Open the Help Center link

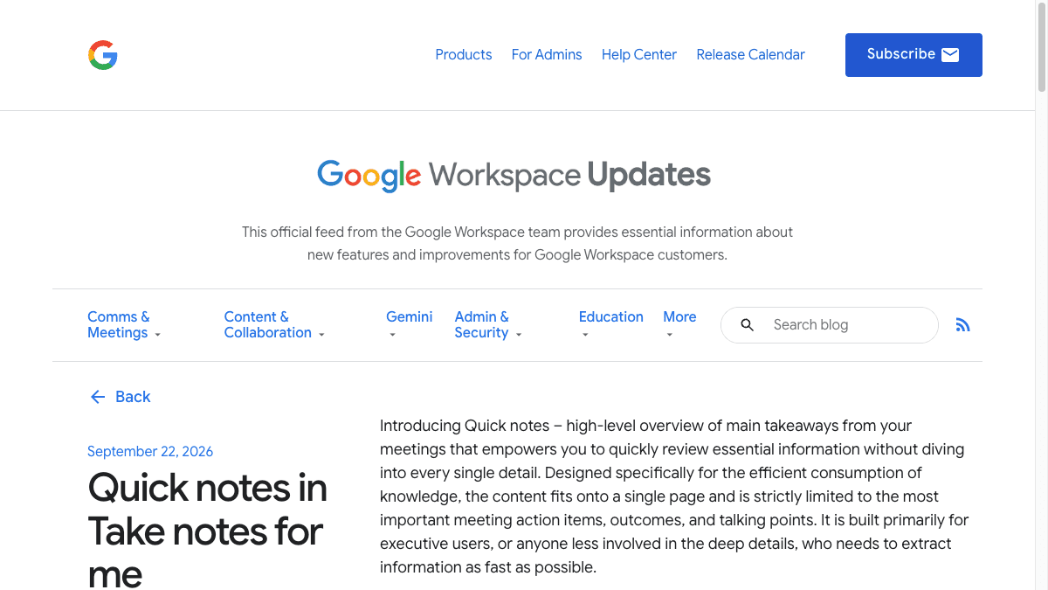pyautogui.click(x=639, y=54)
